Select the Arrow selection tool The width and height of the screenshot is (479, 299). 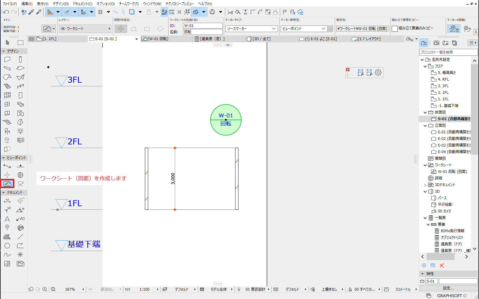pos(7,43)
